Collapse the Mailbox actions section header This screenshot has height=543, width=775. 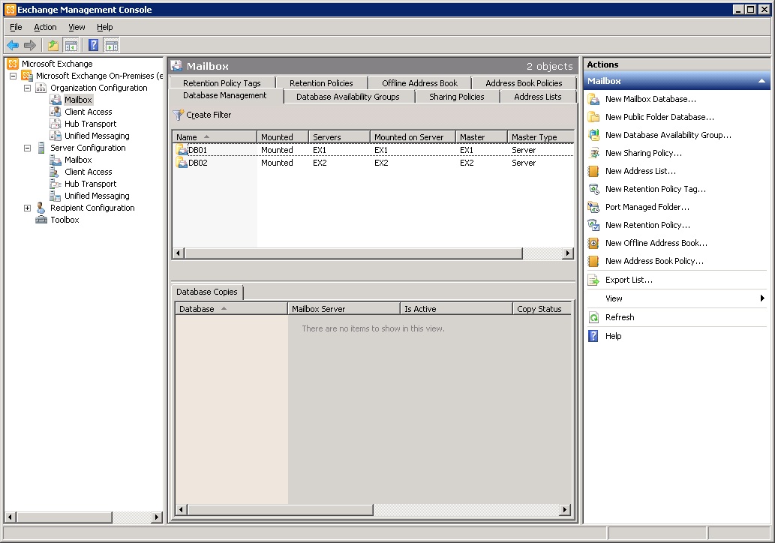click(761, 81)
